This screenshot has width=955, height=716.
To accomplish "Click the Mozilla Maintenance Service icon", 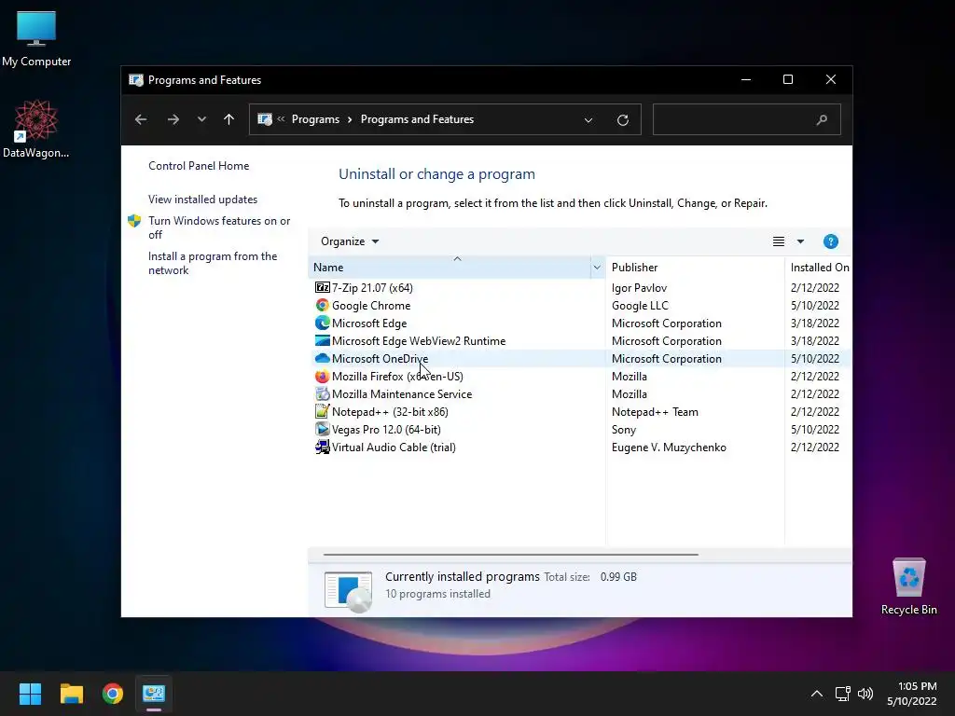I will [322, 393].
